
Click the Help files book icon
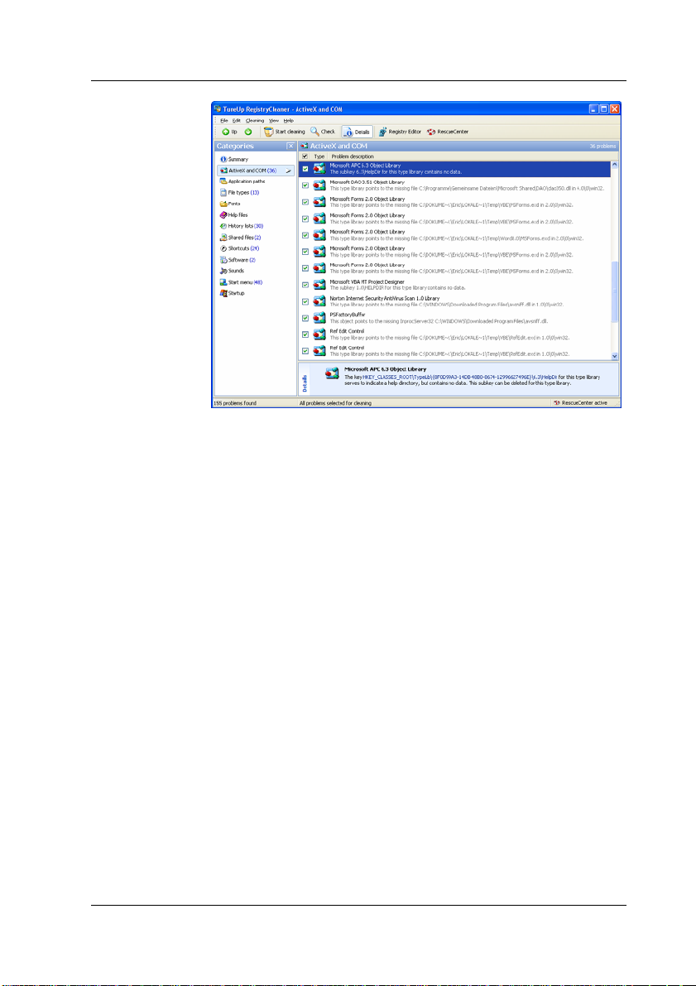[223, 215]
